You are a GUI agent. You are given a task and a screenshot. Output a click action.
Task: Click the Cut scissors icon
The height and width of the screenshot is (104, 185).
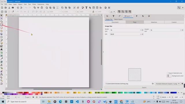(38, 8)
